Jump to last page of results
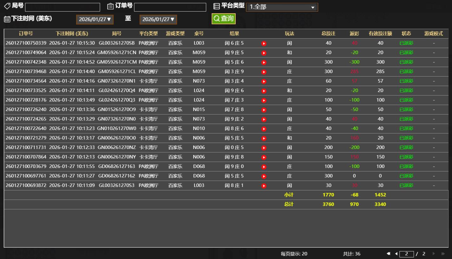 pos(443,254)
